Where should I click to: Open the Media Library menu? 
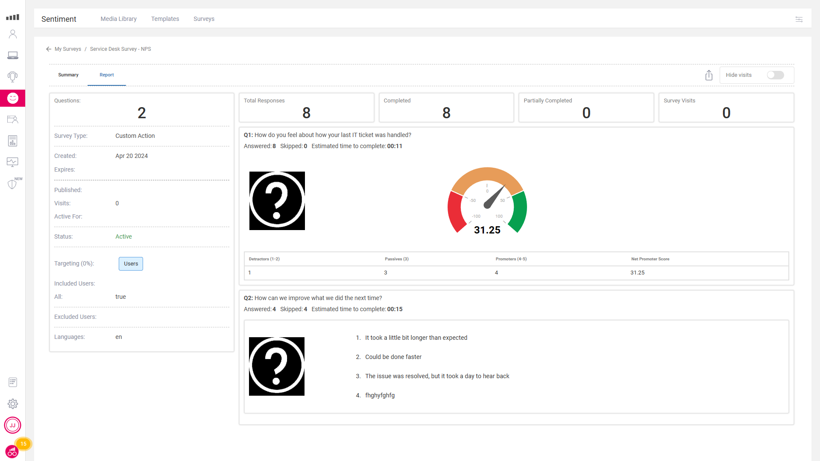[x=118, y=19]
